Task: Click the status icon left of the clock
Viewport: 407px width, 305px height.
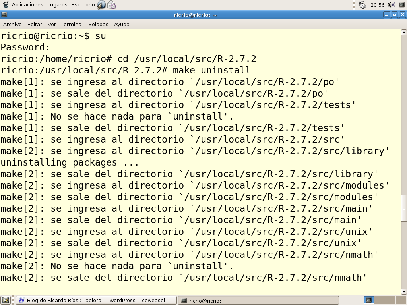Action: 362,5
